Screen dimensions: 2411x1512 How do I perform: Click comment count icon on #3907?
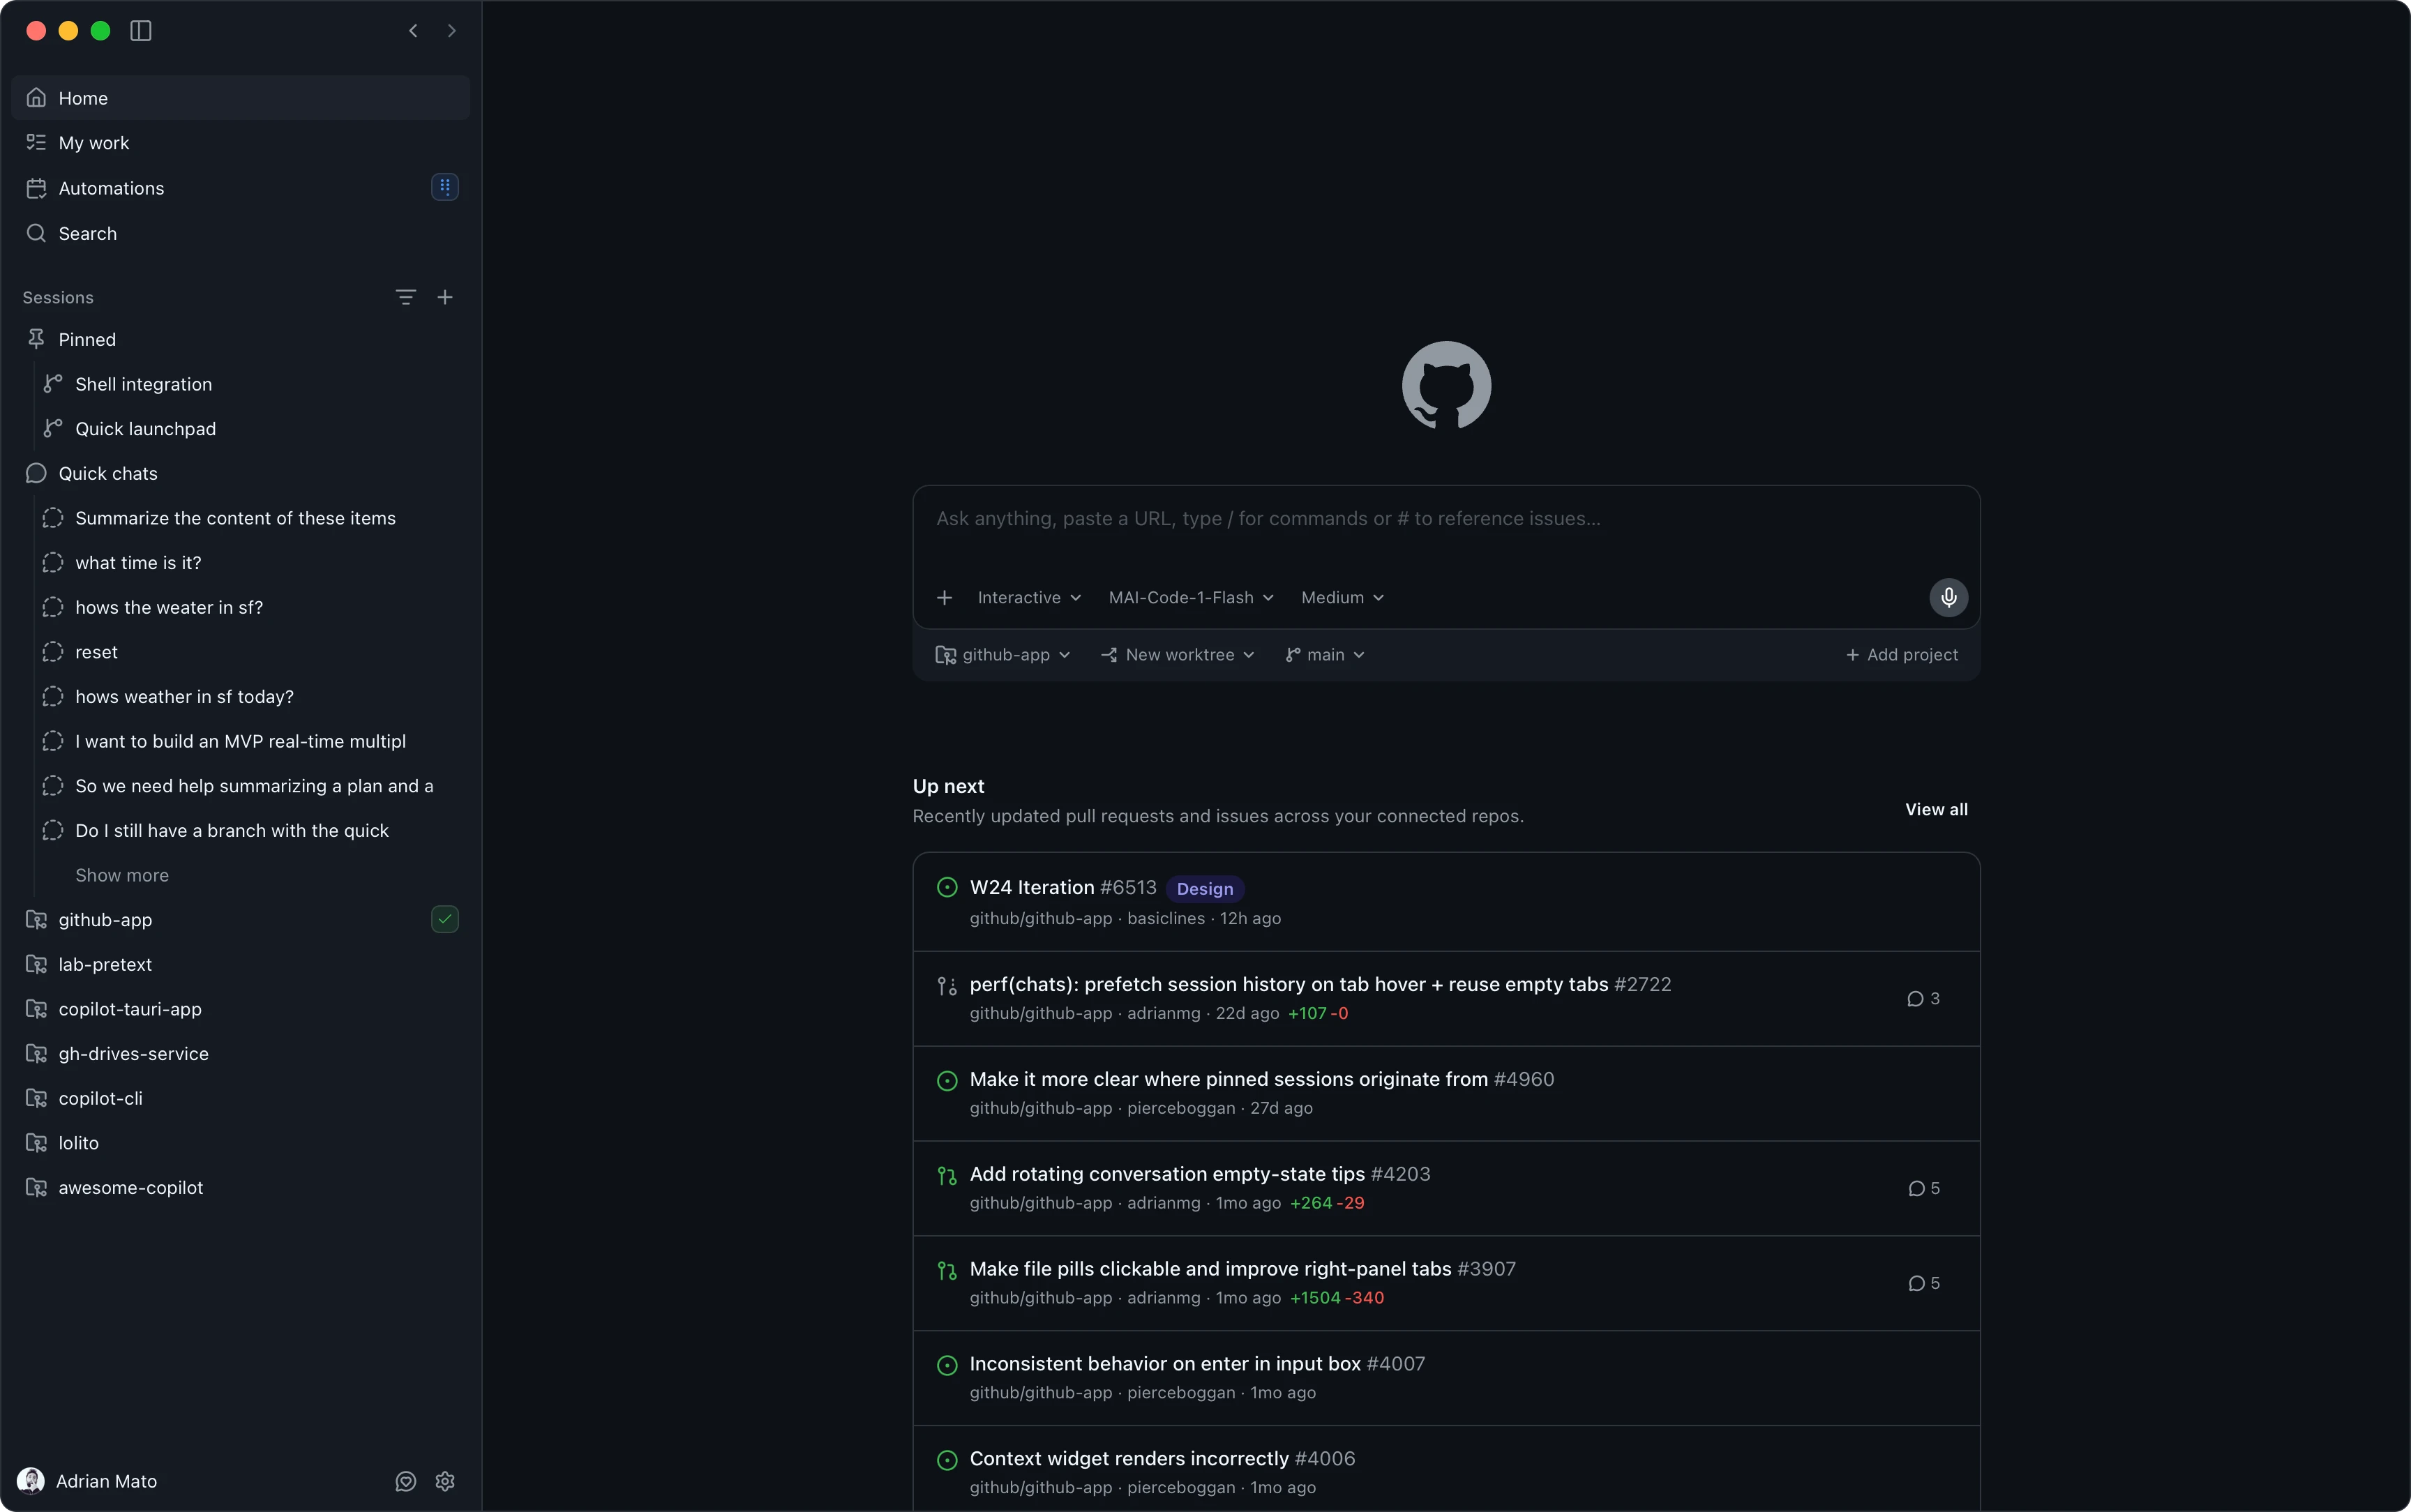[1923, 1284]
